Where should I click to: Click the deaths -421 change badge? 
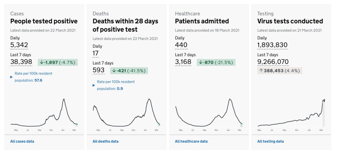click(x=129, y=70)
